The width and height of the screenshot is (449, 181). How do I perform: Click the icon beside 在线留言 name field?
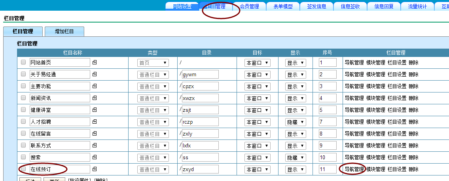click(x=95, y=134)
